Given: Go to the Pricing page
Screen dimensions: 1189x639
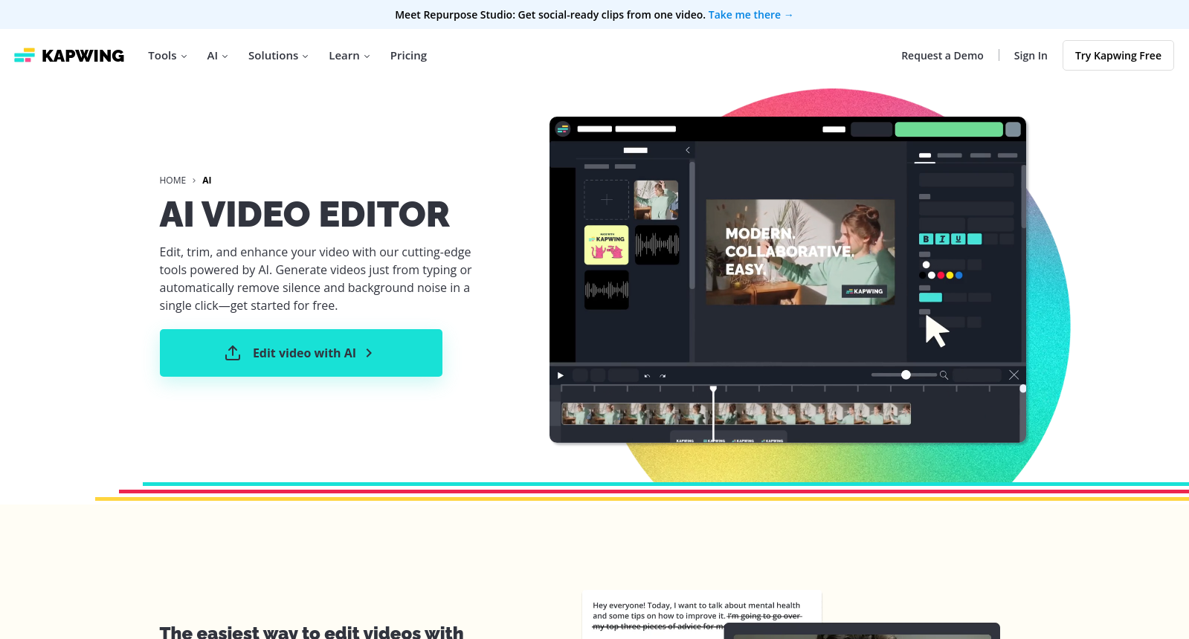Looking at the screenshot, I should tap(408, 56).
